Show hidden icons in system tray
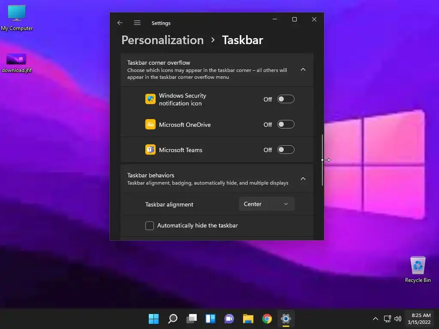Screen dimensions: 439x329 [x=376, y=319]
